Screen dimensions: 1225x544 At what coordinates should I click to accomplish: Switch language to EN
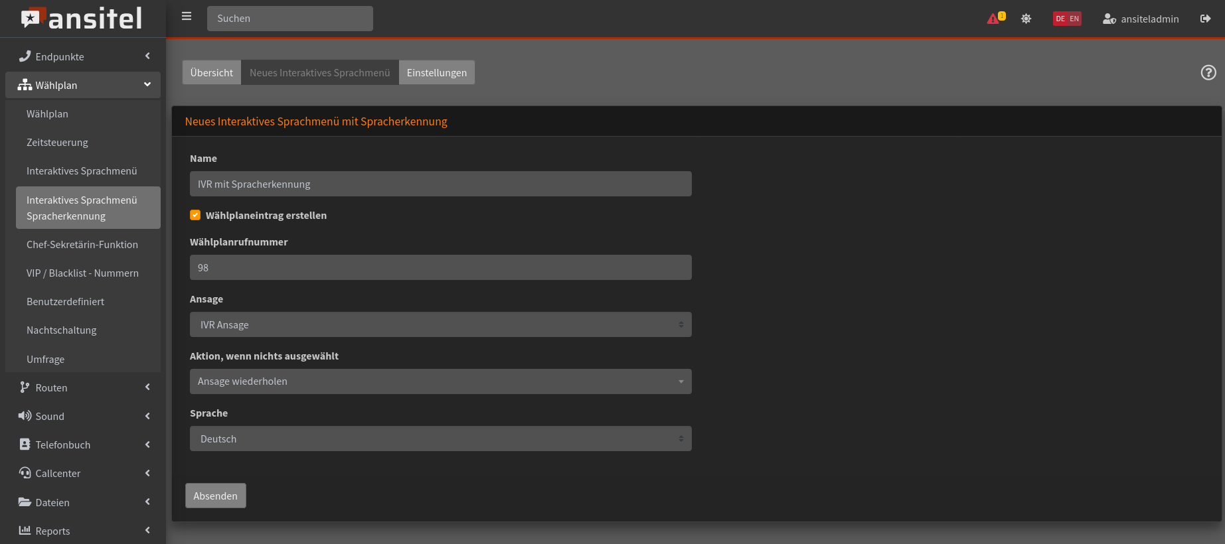(x=1074, y=19)
